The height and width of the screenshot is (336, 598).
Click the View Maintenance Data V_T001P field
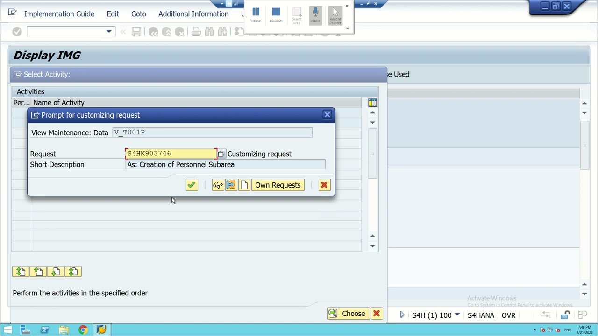coord(213,133)
